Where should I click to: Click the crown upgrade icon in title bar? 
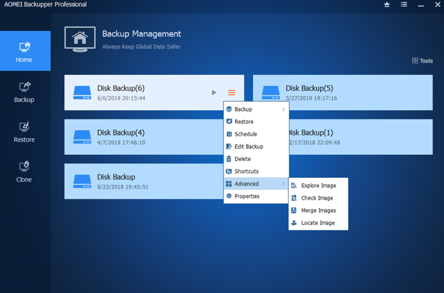coord(387,5)
